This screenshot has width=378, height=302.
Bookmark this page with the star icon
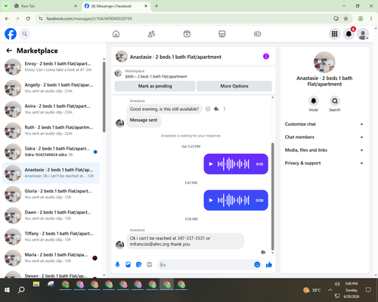[345, 18]
